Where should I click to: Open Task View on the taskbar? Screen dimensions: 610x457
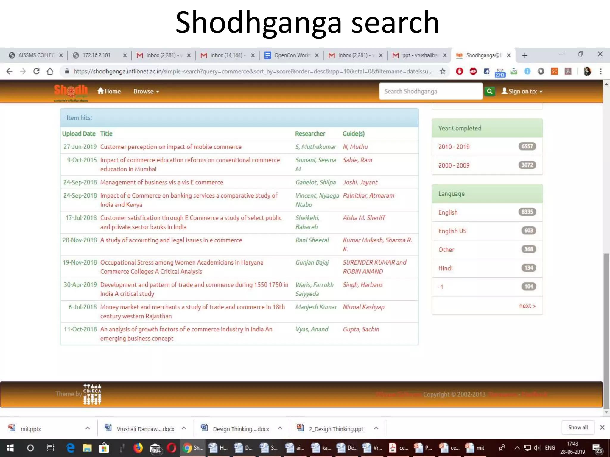pos(51,448)
